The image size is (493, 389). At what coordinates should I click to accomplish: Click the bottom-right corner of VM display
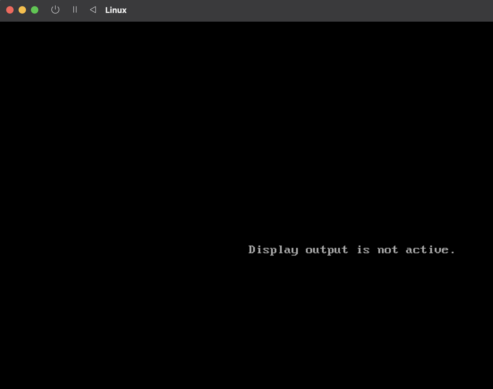point(491,387)
